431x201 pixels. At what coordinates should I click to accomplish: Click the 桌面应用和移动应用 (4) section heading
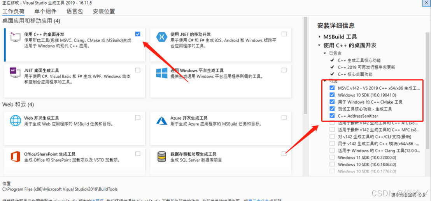31,21
